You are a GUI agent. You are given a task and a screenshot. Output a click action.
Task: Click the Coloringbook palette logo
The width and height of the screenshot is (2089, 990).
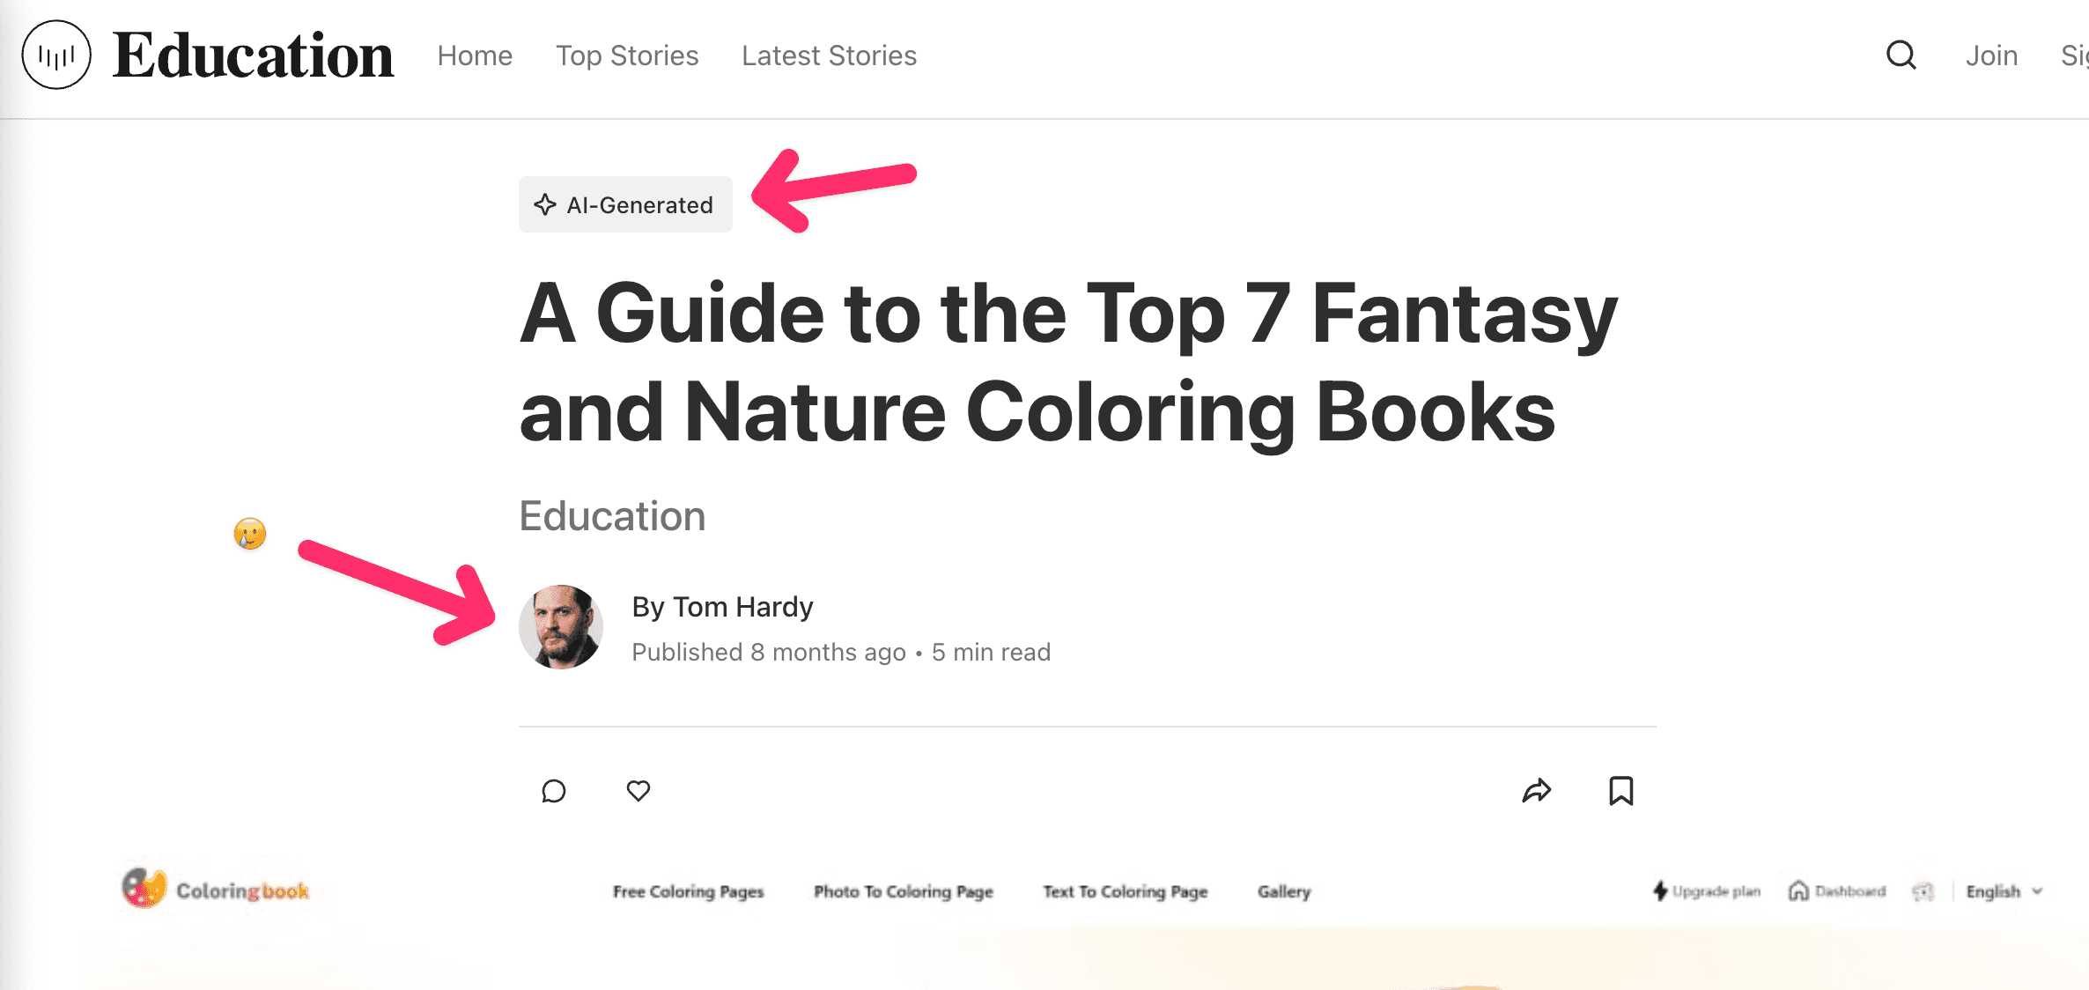(x=144, y=888)
